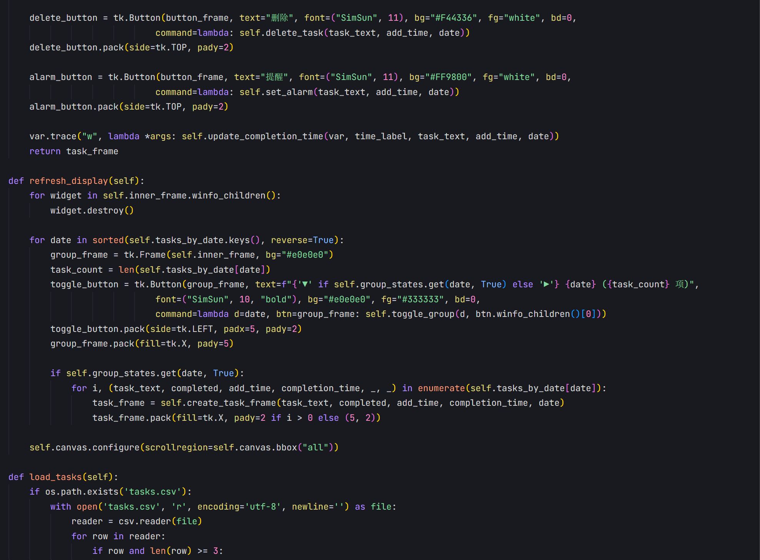Click on var.trace call
The image size is (760, 560).
53,136
